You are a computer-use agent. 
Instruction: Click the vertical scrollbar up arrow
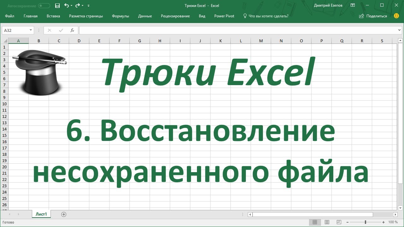point(400,41)
